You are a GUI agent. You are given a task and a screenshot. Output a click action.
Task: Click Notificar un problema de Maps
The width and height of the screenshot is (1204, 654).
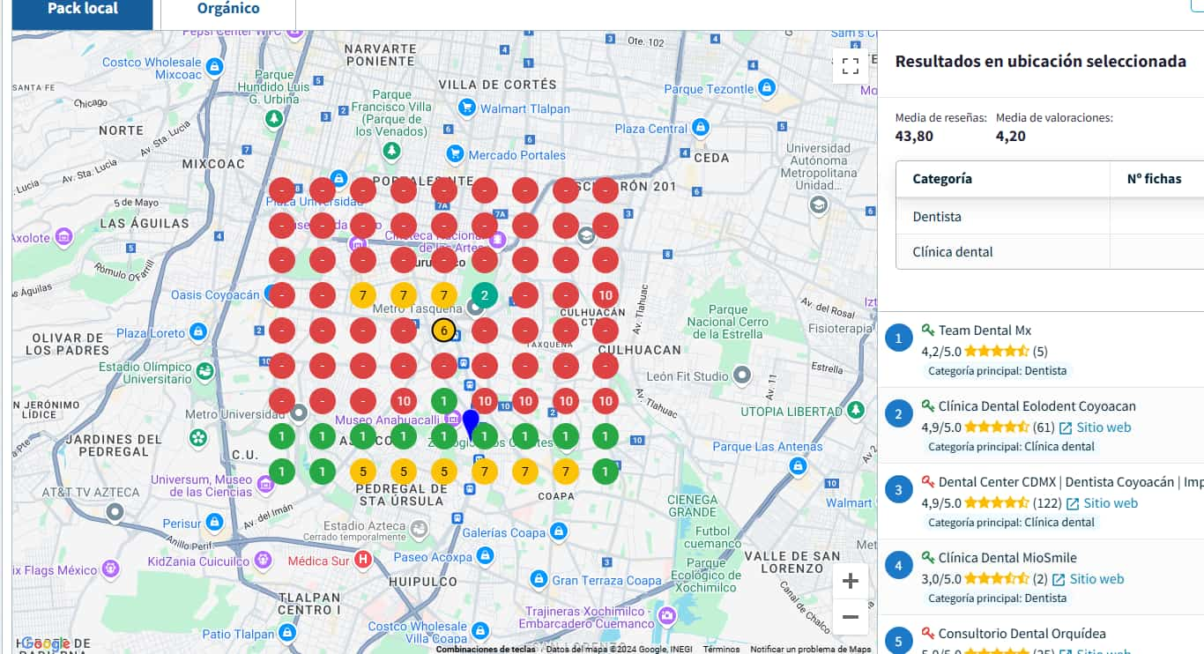[x=811, y=650]
